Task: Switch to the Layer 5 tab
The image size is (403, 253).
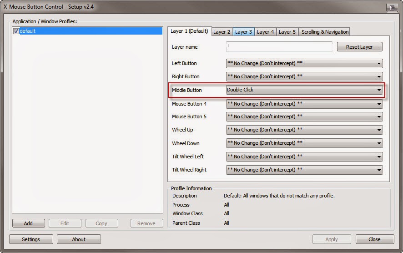Action: point(287,32)
